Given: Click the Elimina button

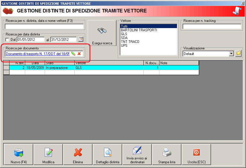Looking at the screenshot, I should [x=78, y=154].
